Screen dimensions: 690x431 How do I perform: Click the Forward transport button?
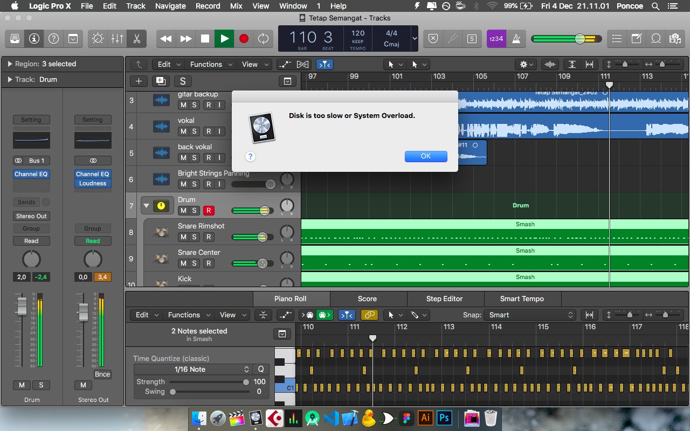185,39
